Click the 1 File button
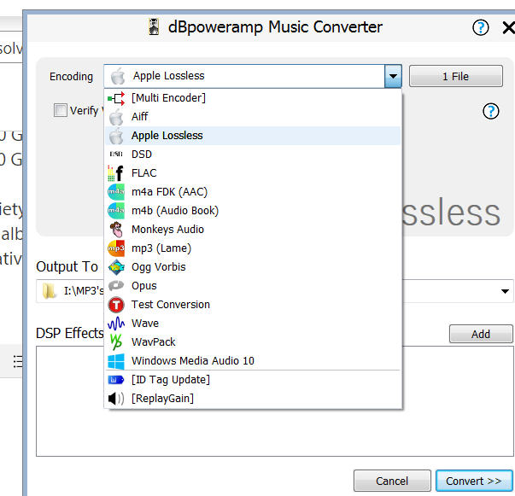This screenshot has width=515, height=496. pos(455,76)
